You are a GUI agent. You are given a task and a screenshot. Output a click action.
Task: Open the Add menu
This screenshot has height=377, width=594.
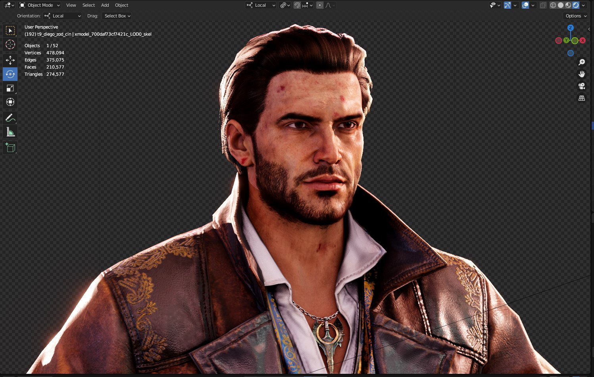click(105, 5)
